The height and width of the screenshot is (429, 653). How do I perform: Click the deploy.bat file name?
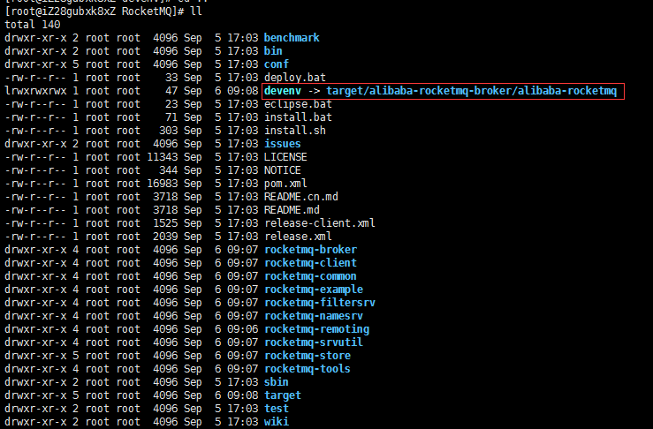click(295, 78)
